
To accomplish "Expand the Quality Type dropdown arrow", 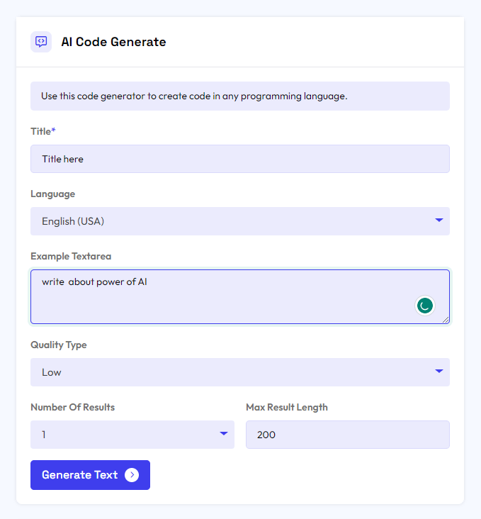I will [439, 372].
